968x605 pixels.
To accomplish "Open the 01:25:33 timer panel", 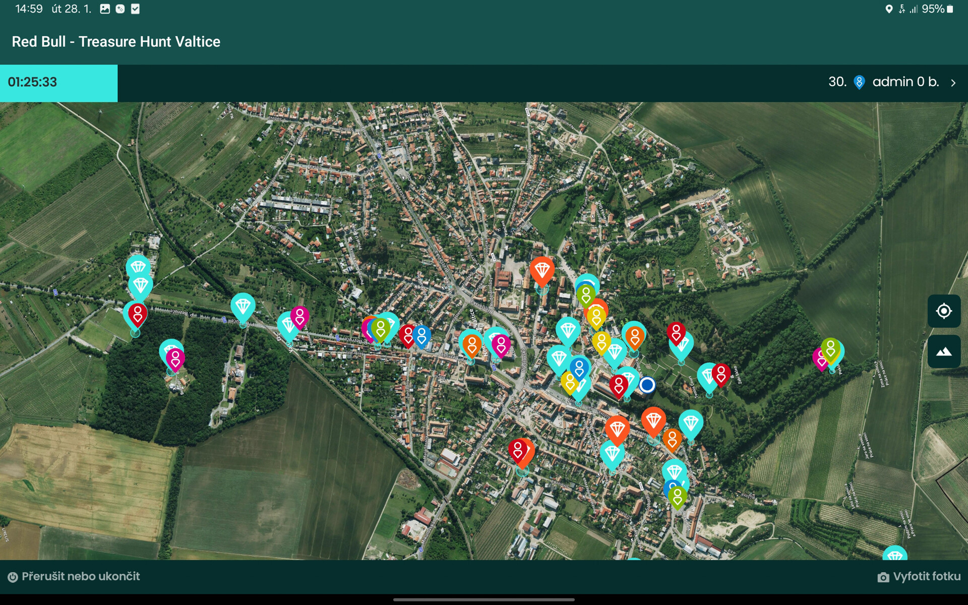I will (x=58, y=83).
